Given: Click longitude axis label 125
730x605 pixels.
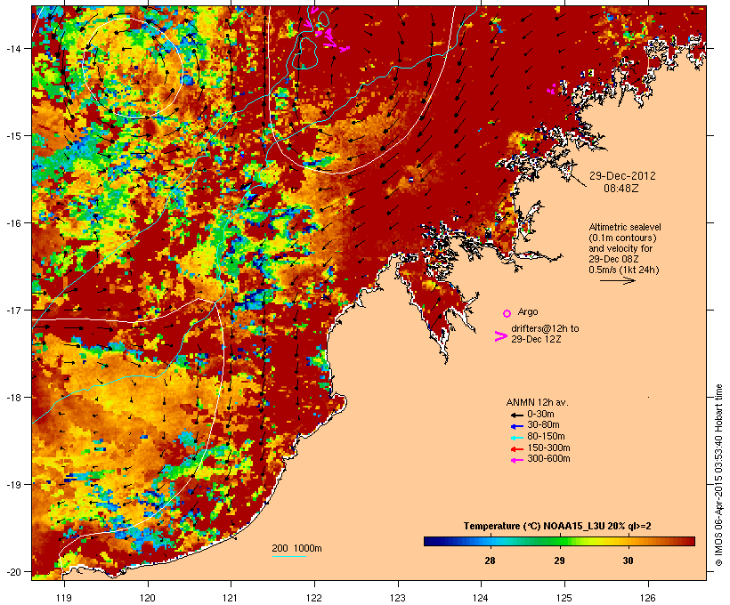Looking at the screenshot, I should pyautogui.click(x=564, y=598).
